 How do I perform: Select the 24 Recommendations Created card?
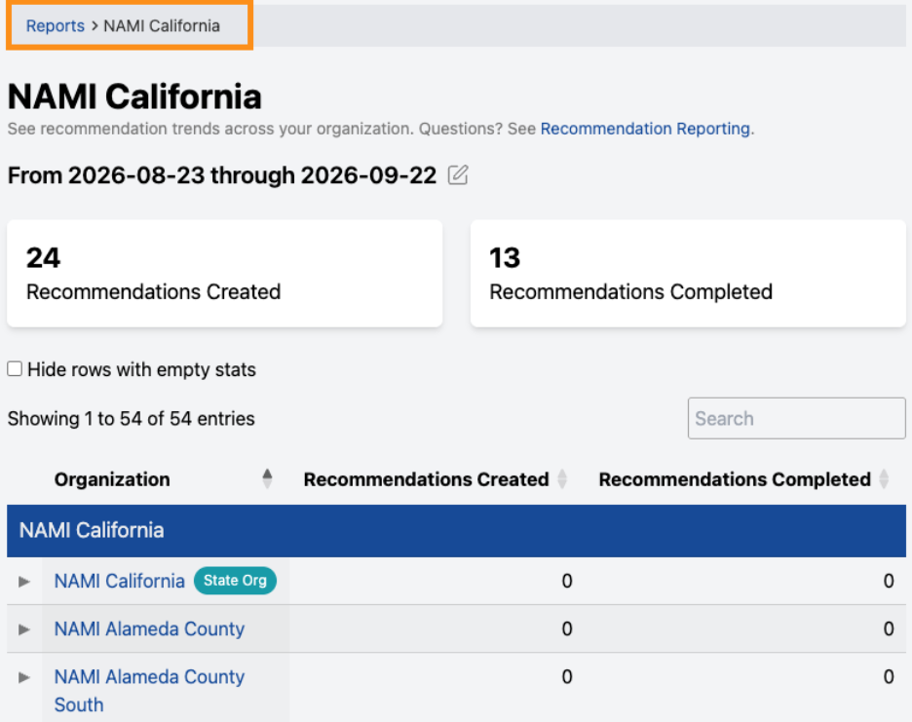[x=224, y=274]
